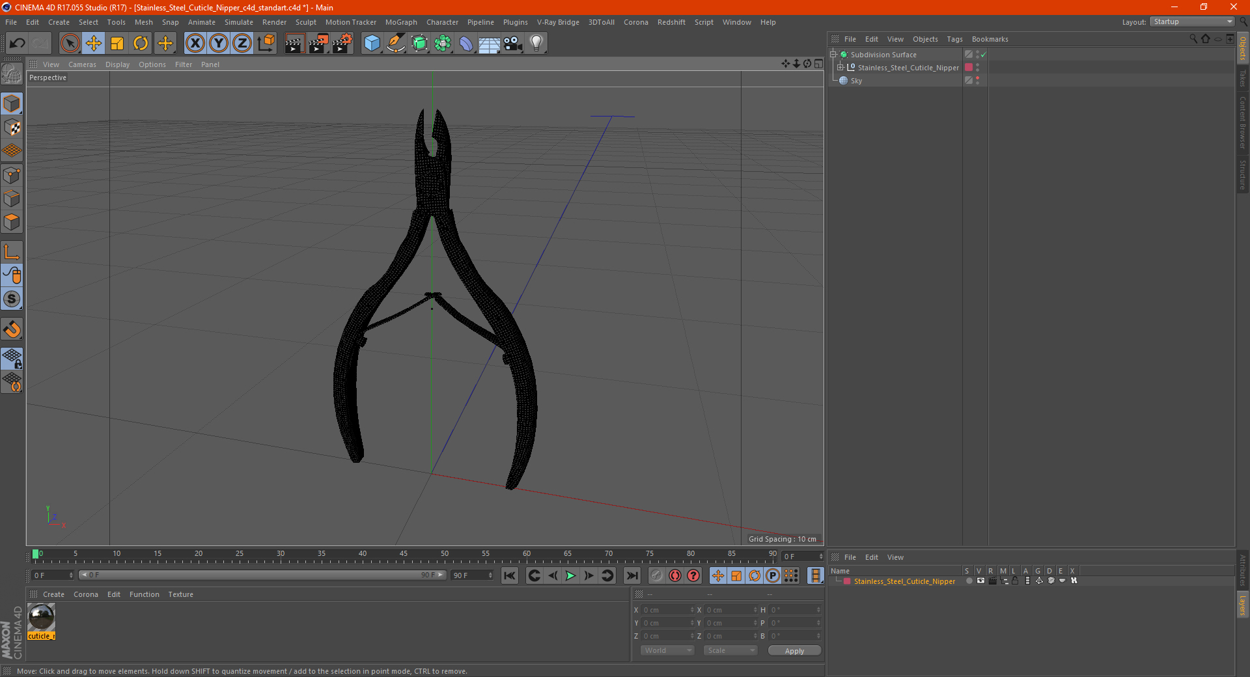
Task: Click the preview range bar from 0 F
Action: [262, 575]
